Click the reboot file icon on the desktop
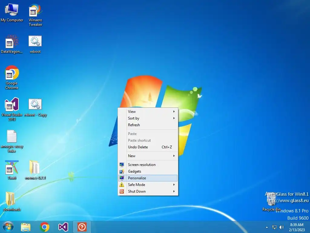310x233 pixels. pyautogui.click(x=35, y=44)
